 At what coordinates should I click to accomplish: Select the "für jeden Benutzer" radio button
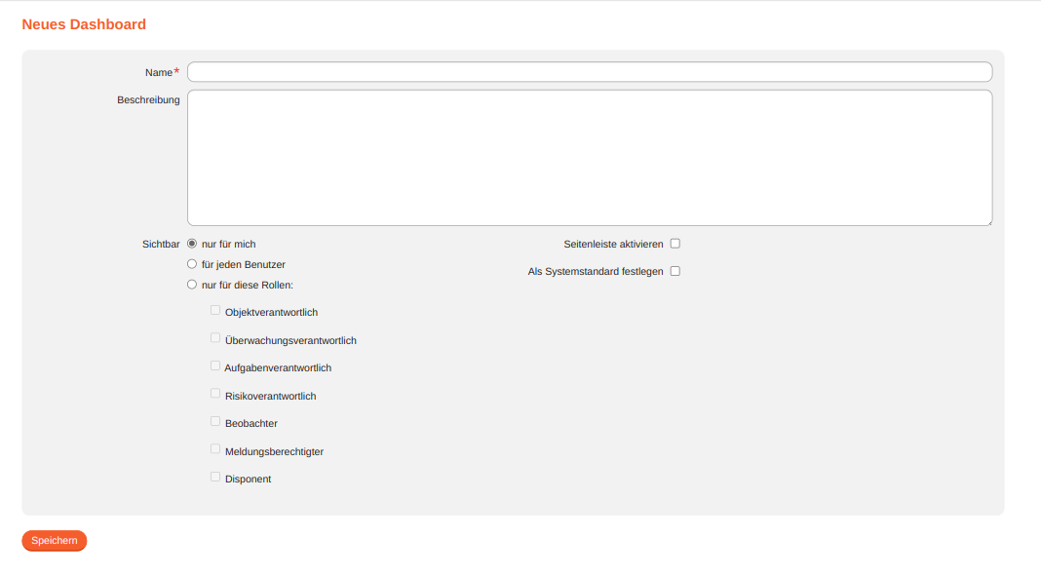(191, 263)
